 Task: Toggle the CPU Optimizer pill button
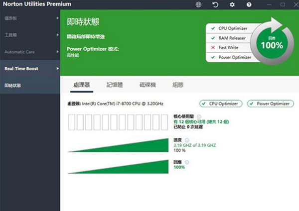[221, 104]
